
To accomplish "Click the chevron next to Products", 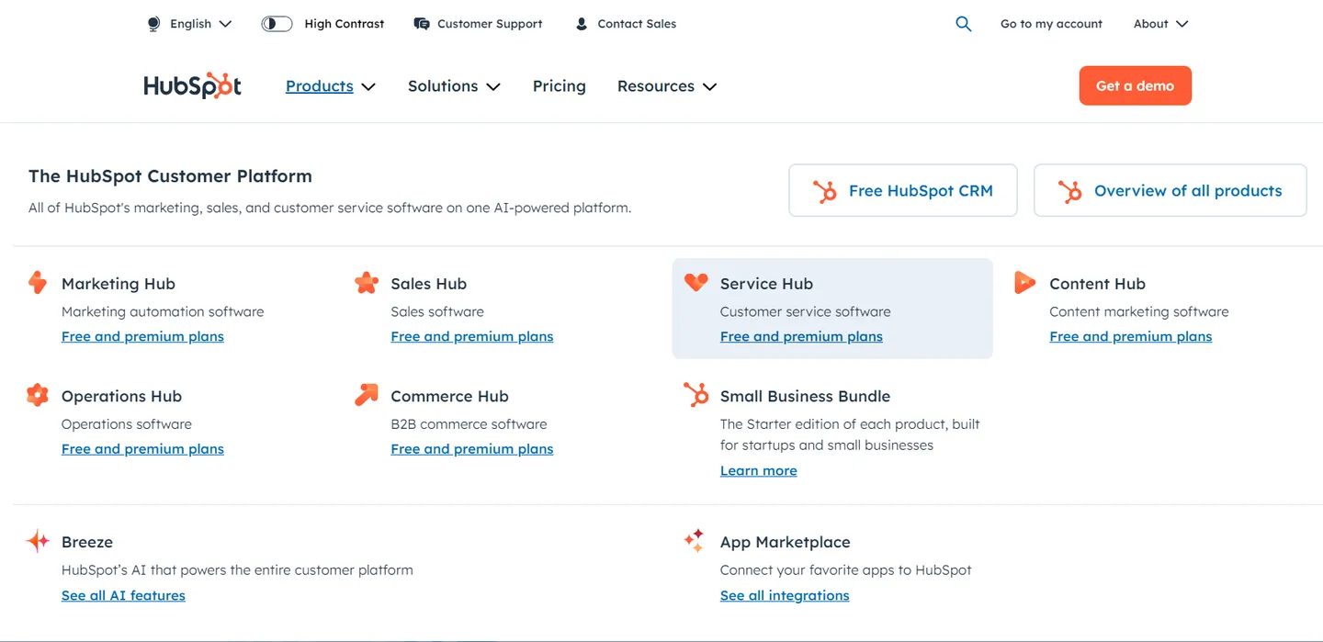I will [368, 86].
